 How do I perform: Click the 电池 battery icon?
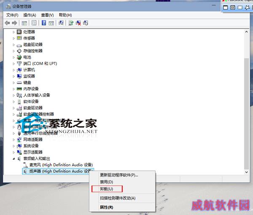[x=19, y=57]
